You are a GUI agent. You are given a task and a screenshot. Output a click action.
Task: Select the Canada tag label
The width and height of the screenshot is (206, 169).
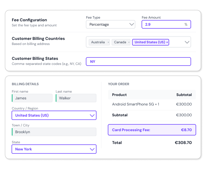(120, 42)
